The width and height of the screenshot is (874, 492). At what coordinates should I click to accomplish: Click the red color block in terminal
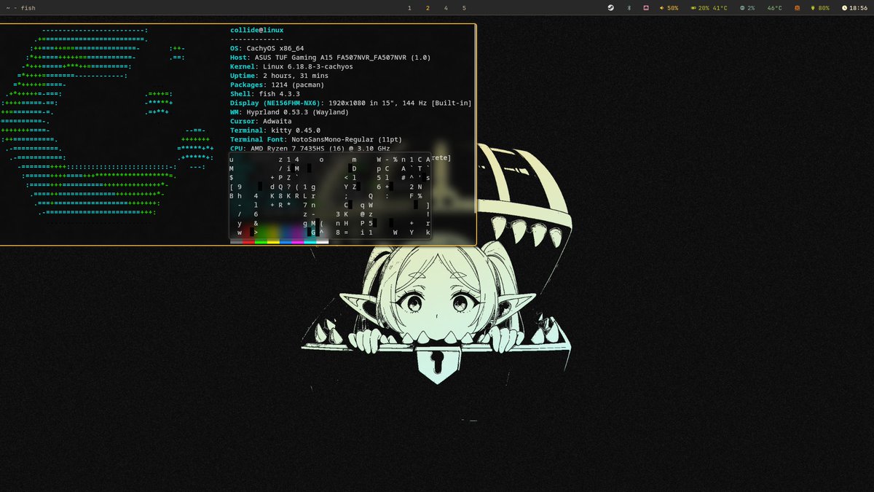248,241
